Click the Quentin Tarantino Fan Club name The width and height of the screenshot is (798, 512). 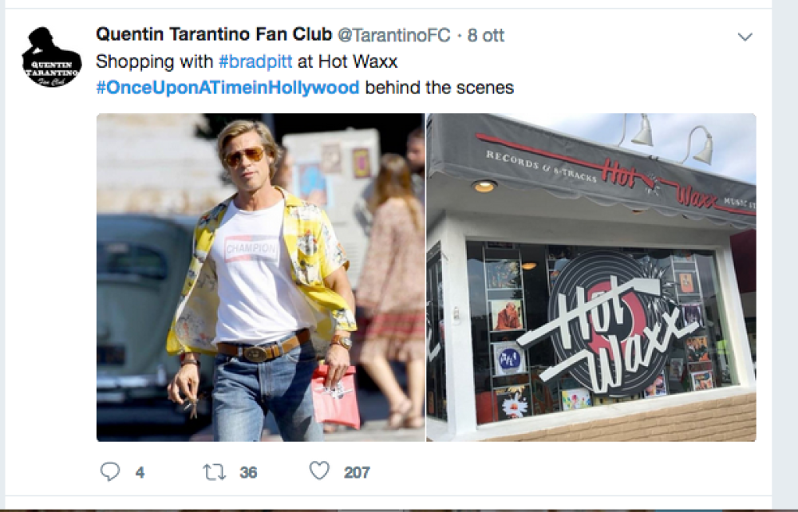coord(214,34)
